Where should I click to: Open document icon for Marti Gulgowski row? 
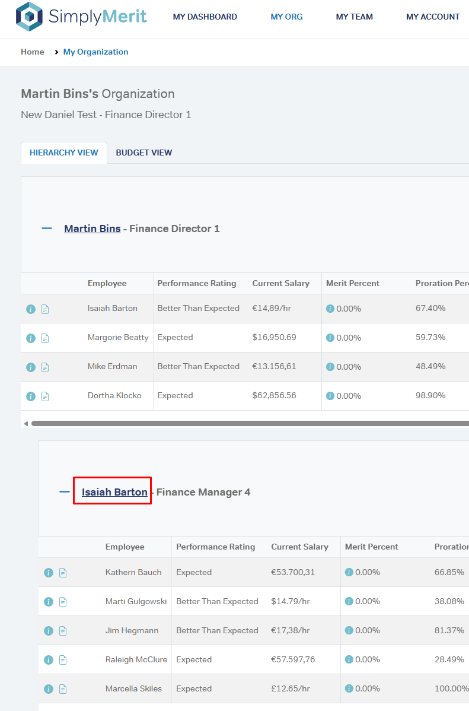click(63, 602)
